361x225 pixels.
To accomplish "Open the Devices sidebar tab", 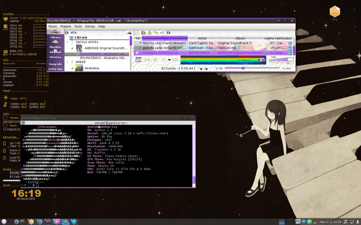I will point(55,57).
